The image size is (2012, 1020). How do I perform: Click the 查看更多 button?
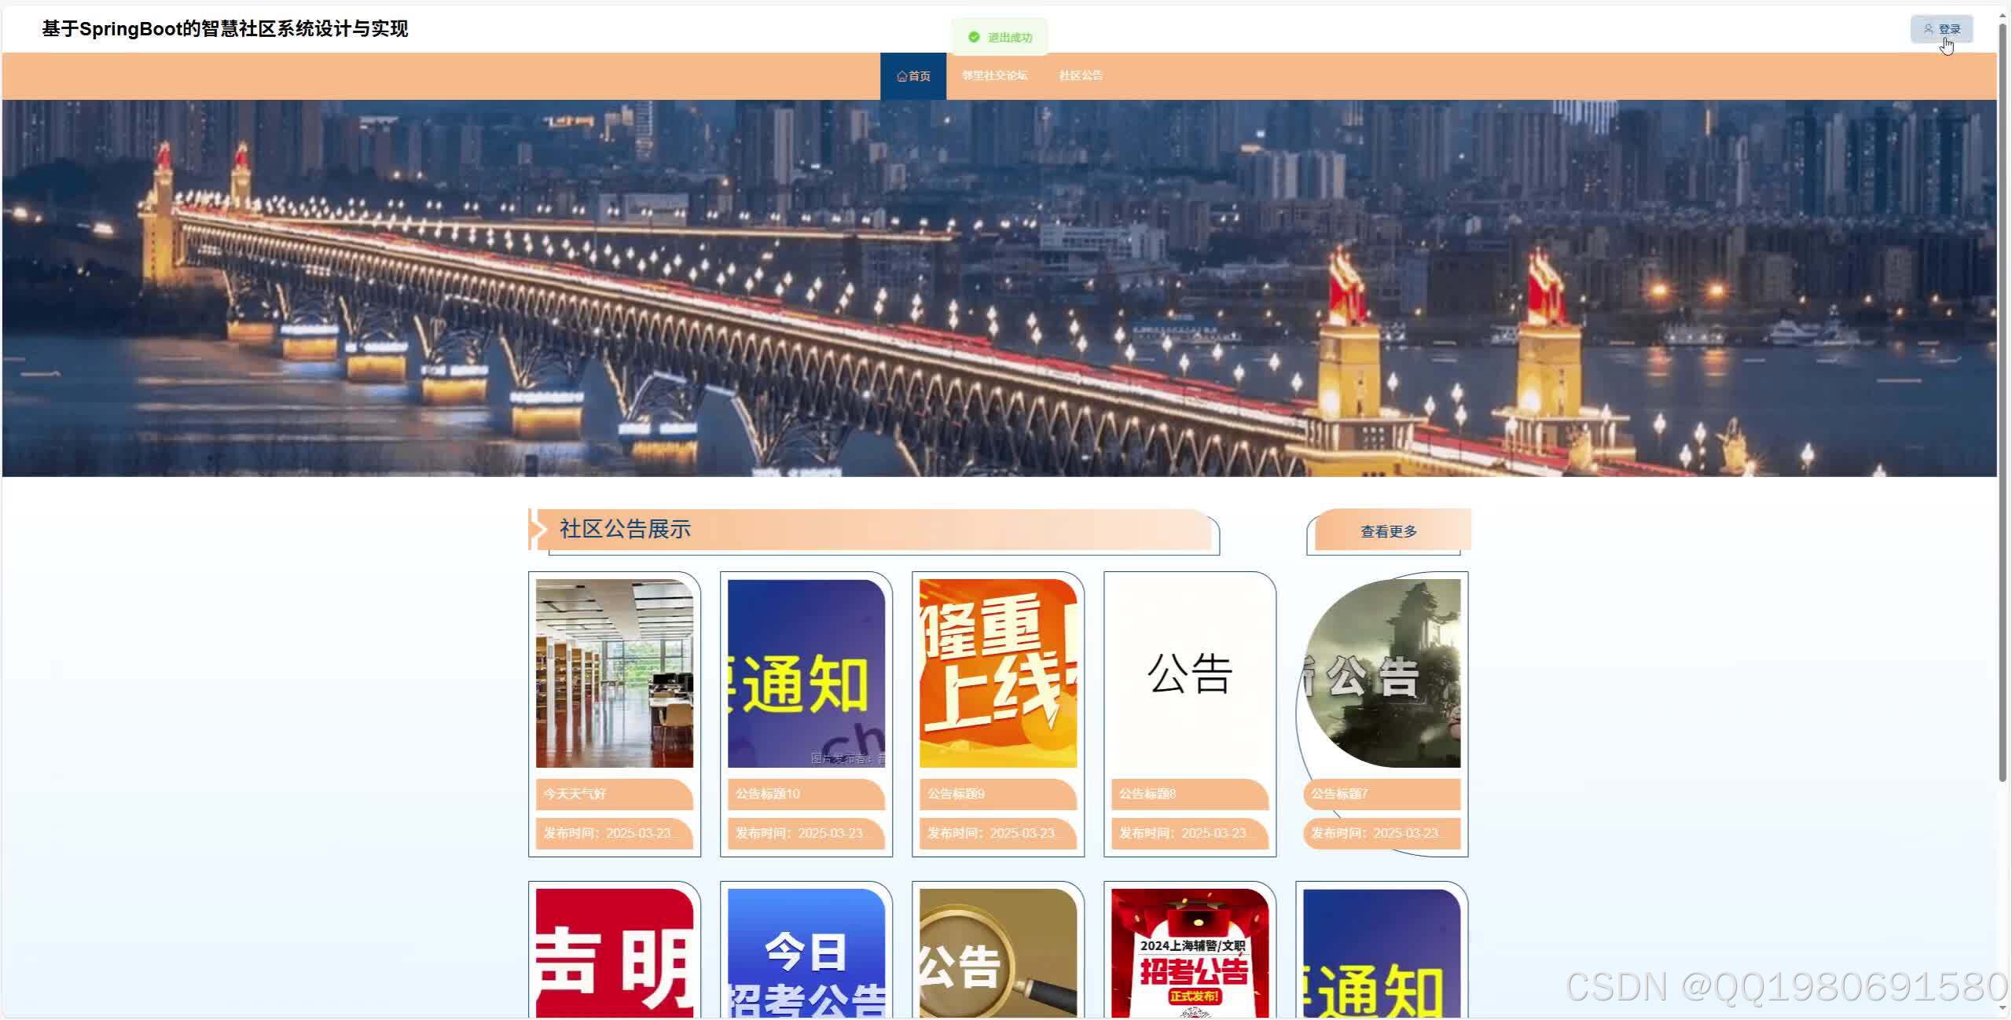point(1387,530)
